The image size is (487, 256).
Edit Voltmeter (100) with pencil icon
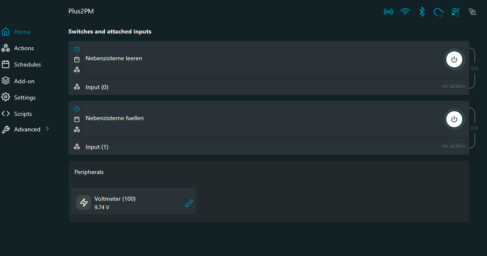[x=189, y=203]
